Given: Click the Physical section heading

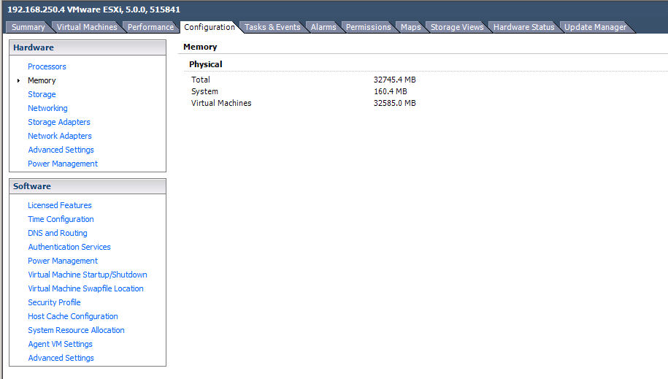Looking at the screenshot, I should point(206,64).
